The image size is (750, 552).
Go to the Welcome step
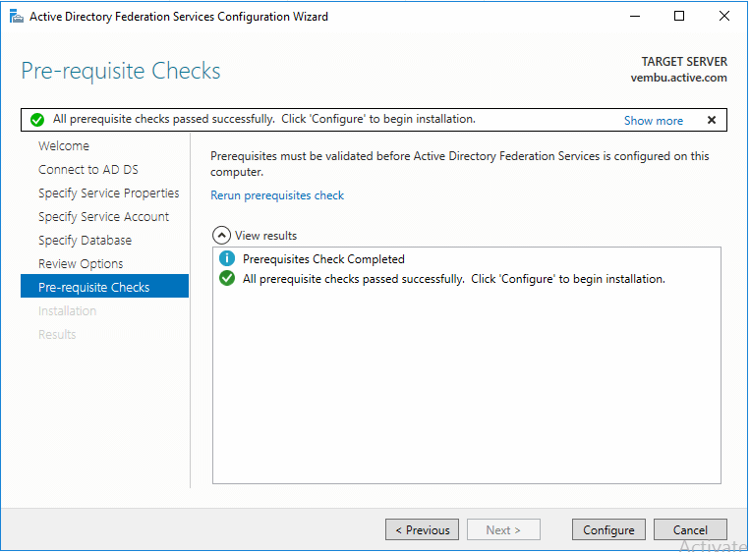pos(64,145)
